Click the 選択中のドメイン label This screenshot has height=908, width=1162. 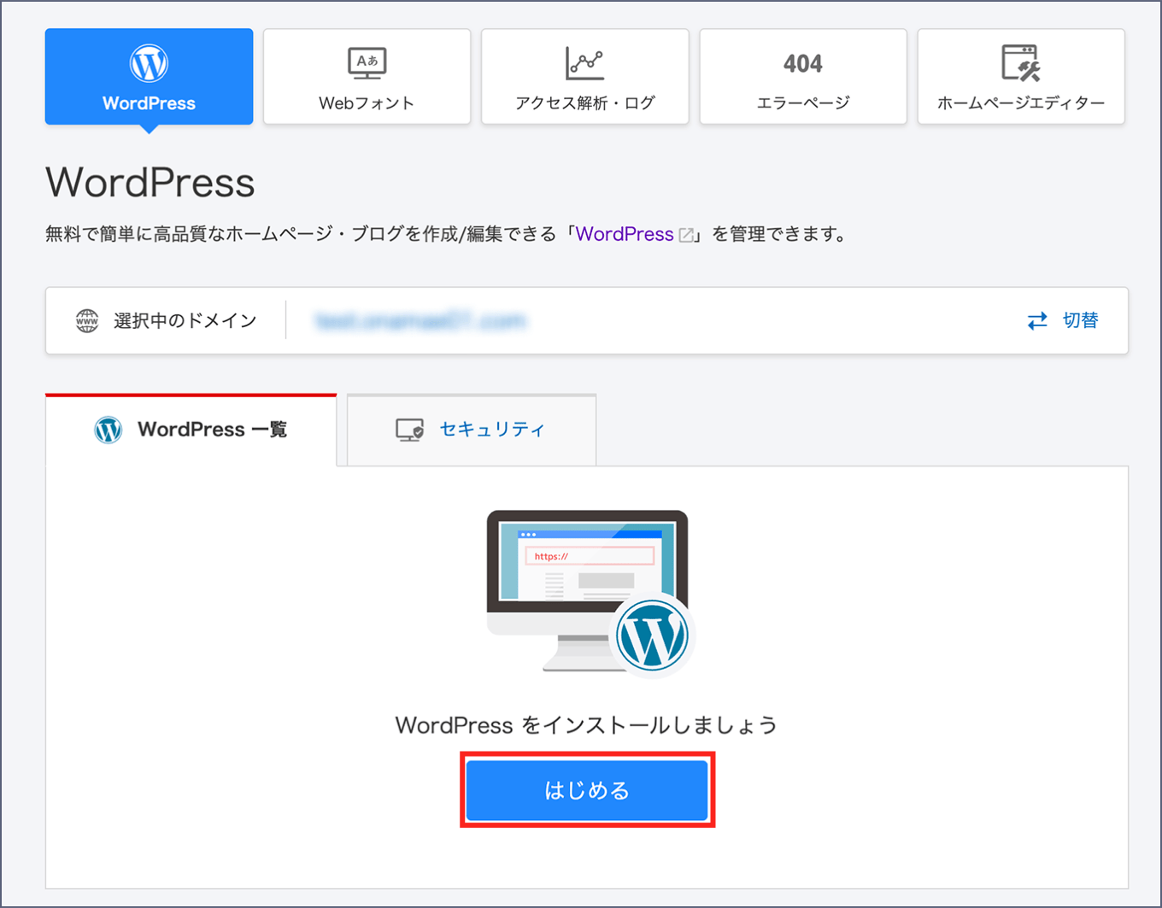pos(185,320)
